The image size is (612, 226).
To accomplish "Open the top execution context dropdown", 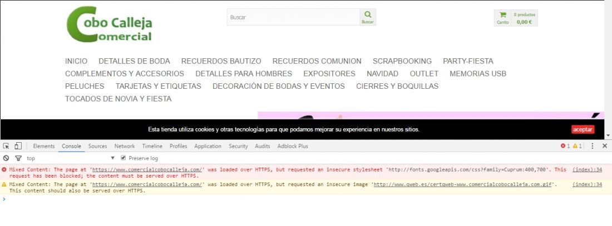I will [x=71, y=158].
